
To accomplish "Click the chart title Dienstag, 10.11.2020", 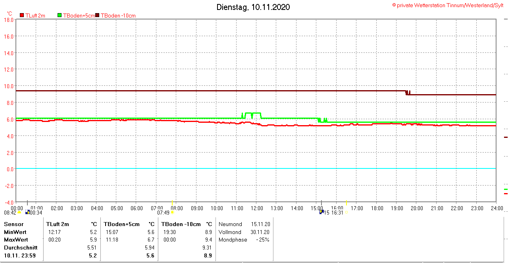I will pos(253,7).
